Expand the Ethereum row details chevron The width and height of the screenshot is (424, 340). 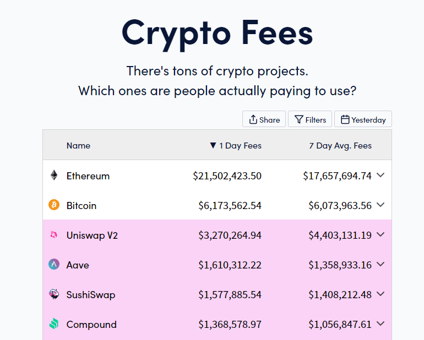point(380,175)
